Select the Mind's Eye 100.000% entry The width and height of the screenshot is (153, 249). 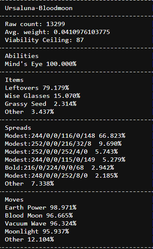pos(40,64)
